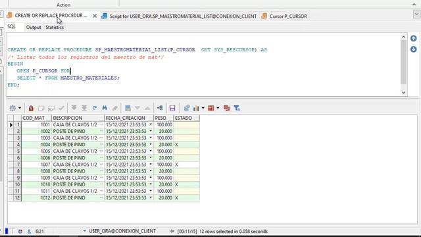The width and height of the screenshot is (421, 237).
Task: Click the grid select-all corner cell
Action: [x=11, y=118]
